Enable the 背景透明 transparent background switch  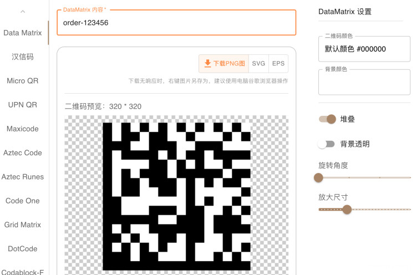tap(326, 144)
